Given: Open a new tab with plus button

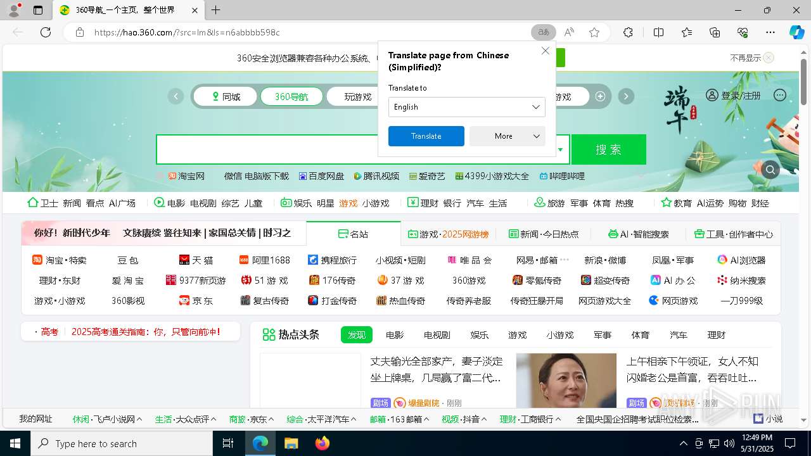Looking at the screenshot, I should [x=215, y=10].
